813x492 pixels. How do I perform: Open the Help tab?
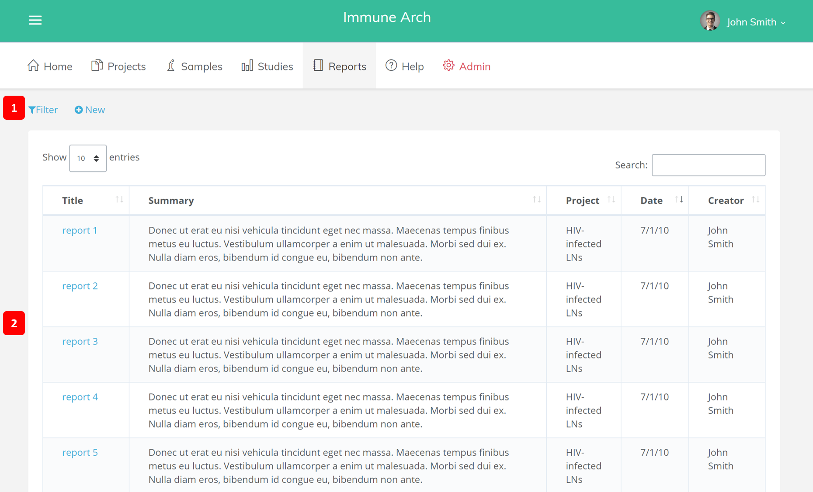point(405,66)
